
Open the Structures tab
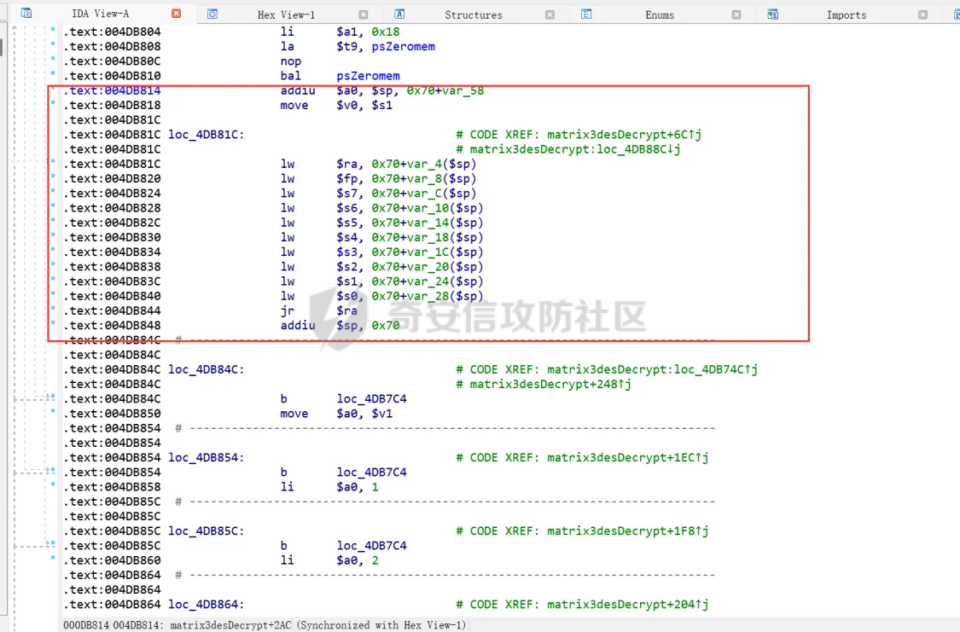(x=473, y=14)
